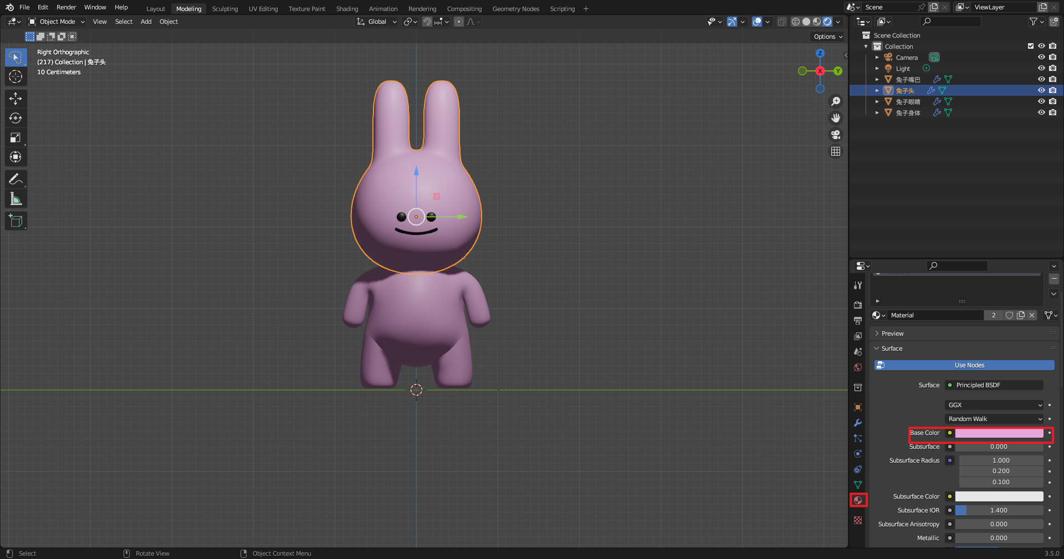Open the Physics properties tab
The width and height of the screenshot is (1064, 559).
858,454
